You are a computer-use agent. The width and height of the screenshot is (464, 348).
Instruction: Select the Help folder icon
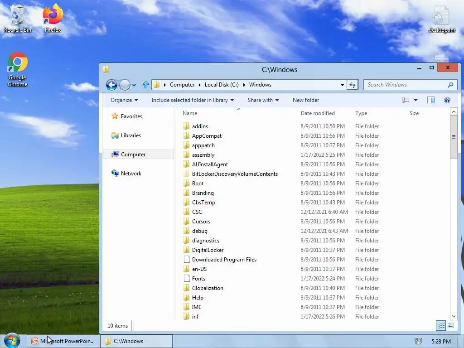click(x=186, y=298)
